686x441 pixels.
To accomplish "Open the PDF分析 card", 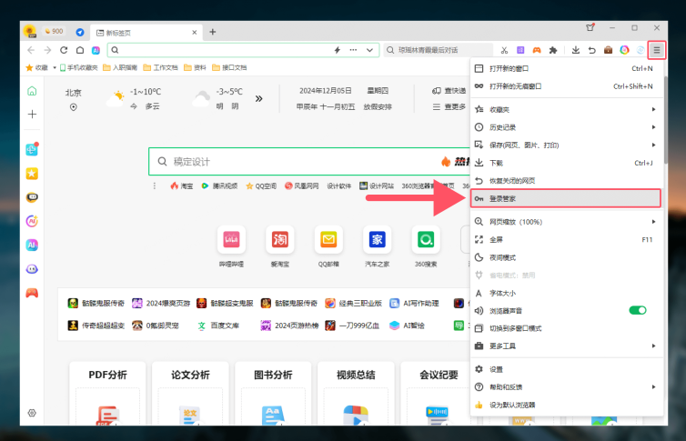I will (107, 375).
